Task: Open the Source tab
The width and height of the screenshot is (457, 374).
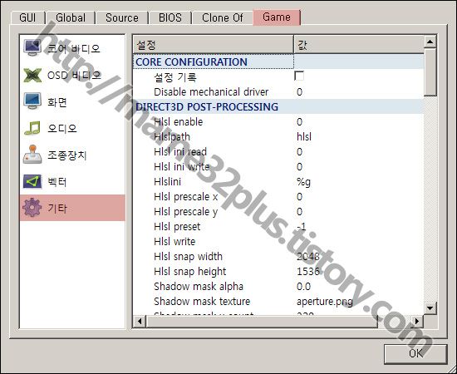Action: tap(122, 17)
